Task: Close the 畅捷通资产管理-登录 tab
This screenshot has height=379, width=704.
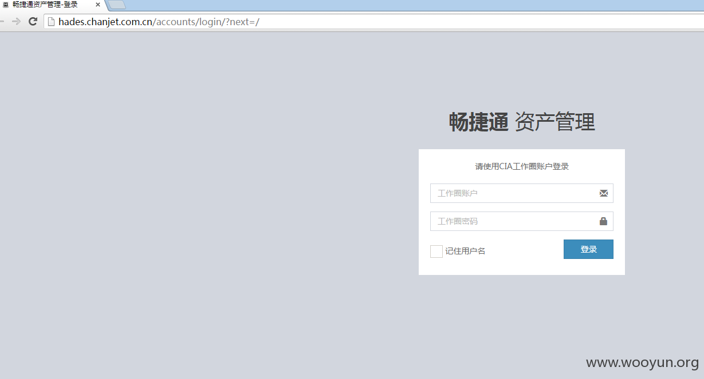Action: [x=98, y=5]
